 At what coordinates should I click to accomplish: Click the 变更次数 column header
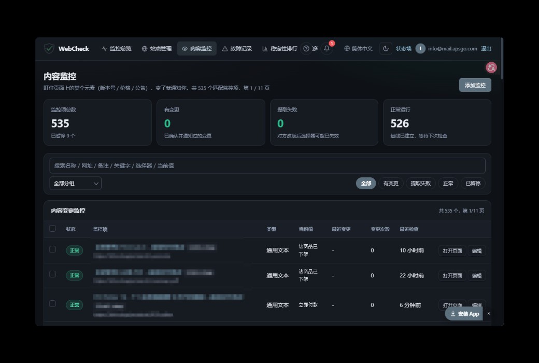click(380, 229)
